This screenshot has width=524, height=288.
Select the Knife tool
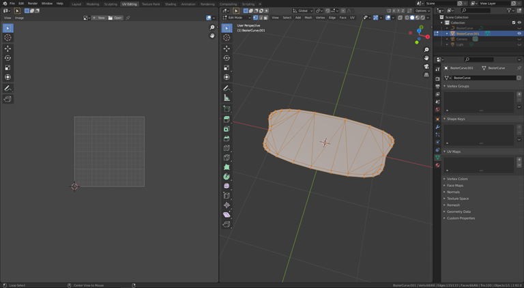tap(227, 158)
